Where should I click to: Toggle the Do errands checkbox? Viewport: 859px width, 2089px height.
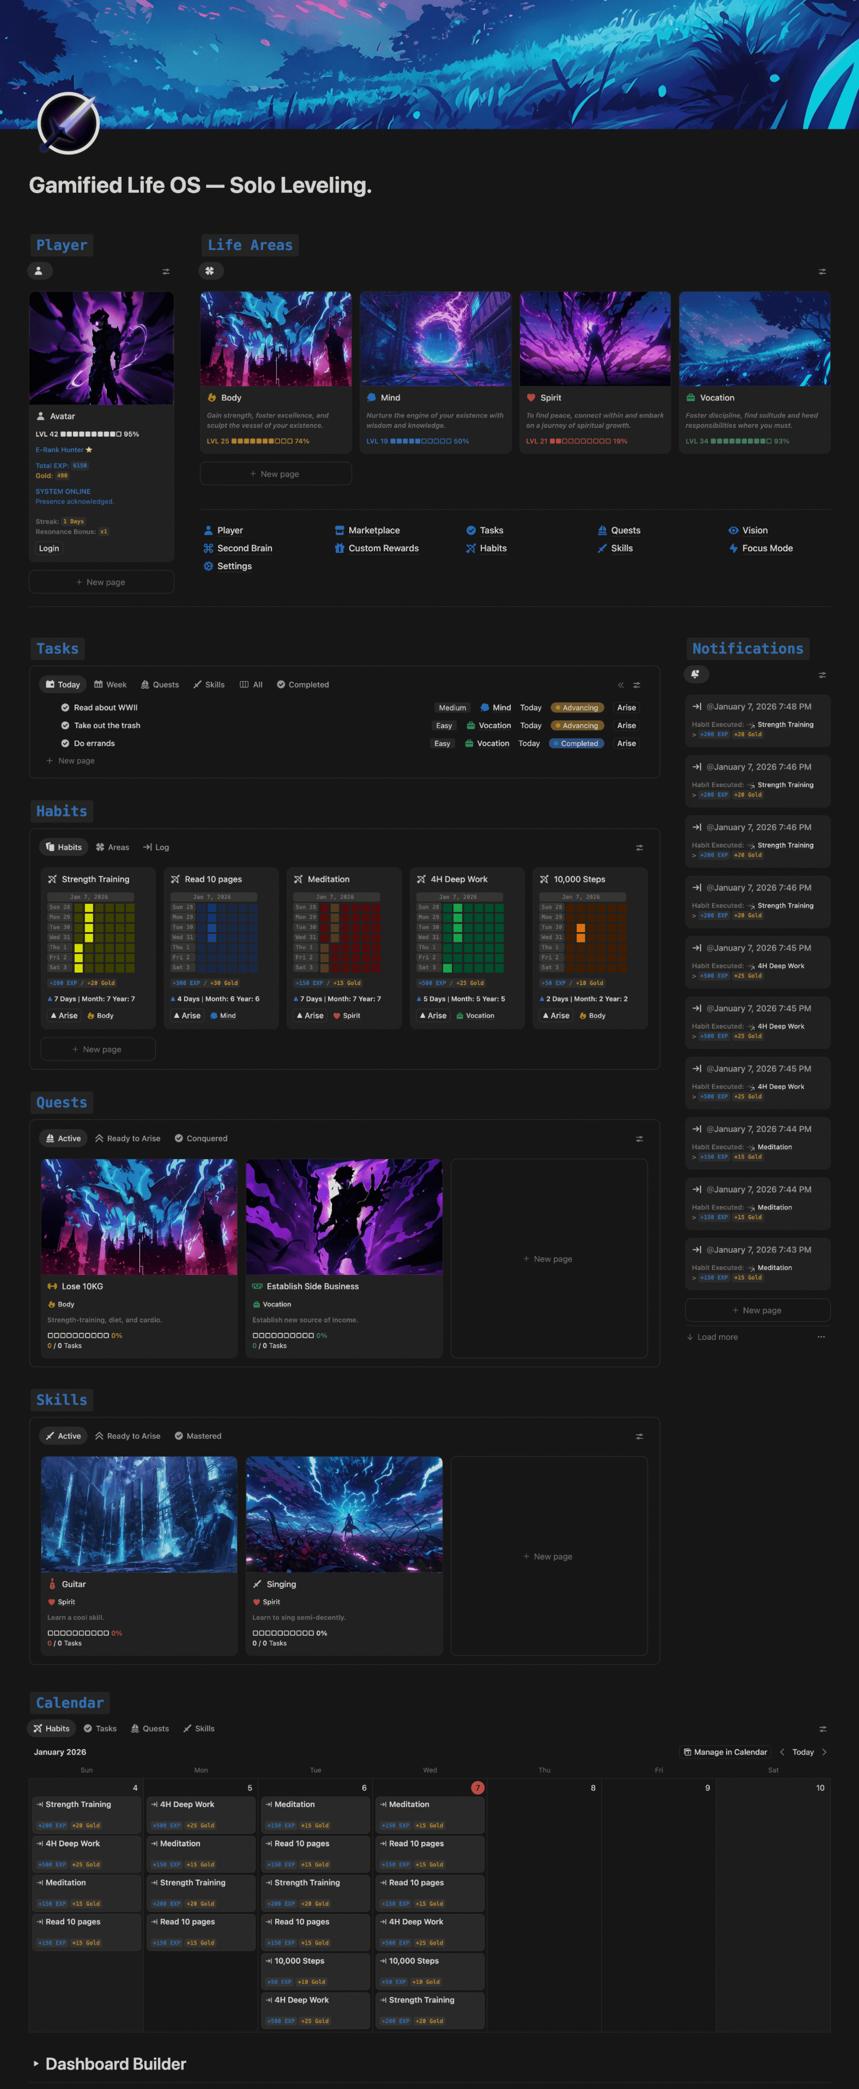[66, 743]
